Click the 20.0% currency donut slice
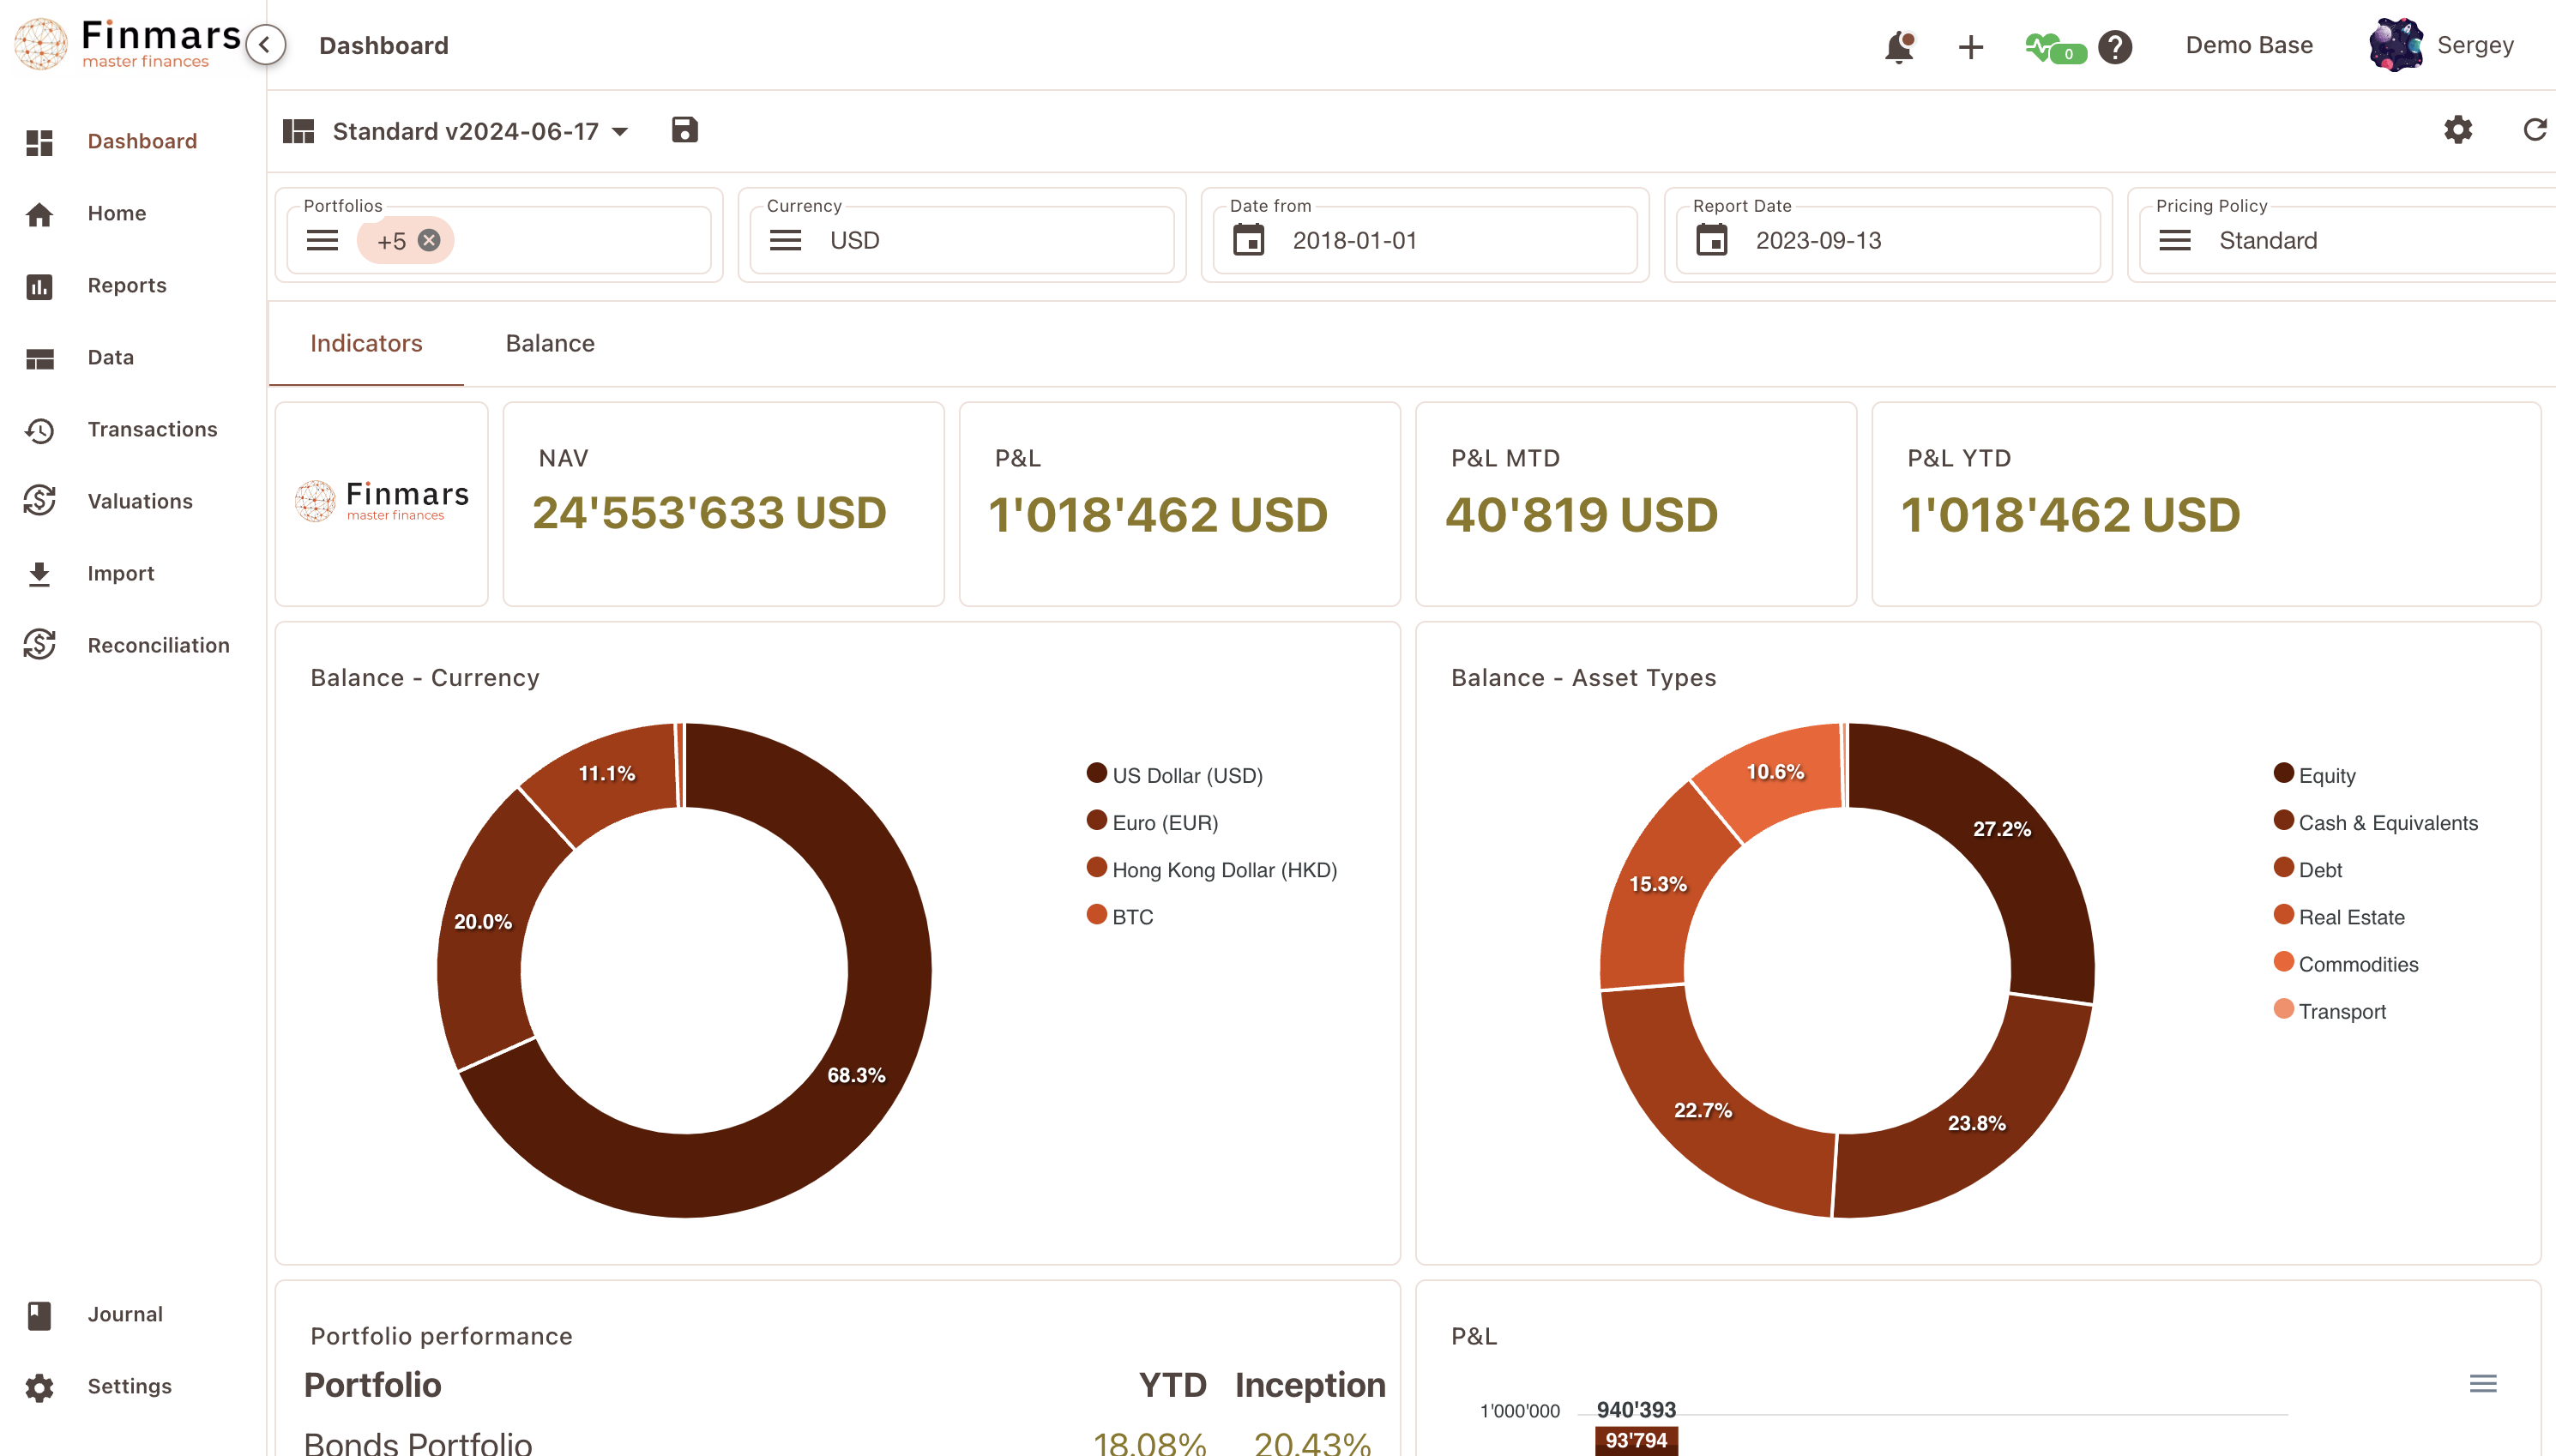The image size is (2556, 1456). coord(483,921)
